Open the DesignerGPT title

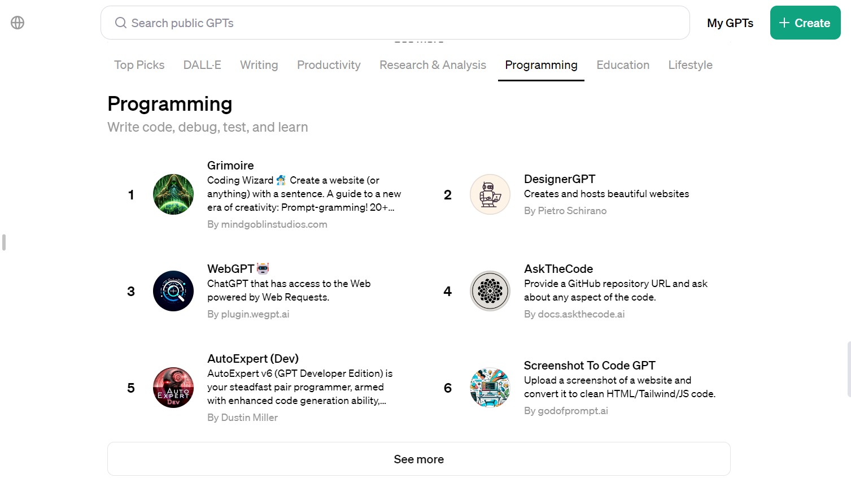point(560,179)
